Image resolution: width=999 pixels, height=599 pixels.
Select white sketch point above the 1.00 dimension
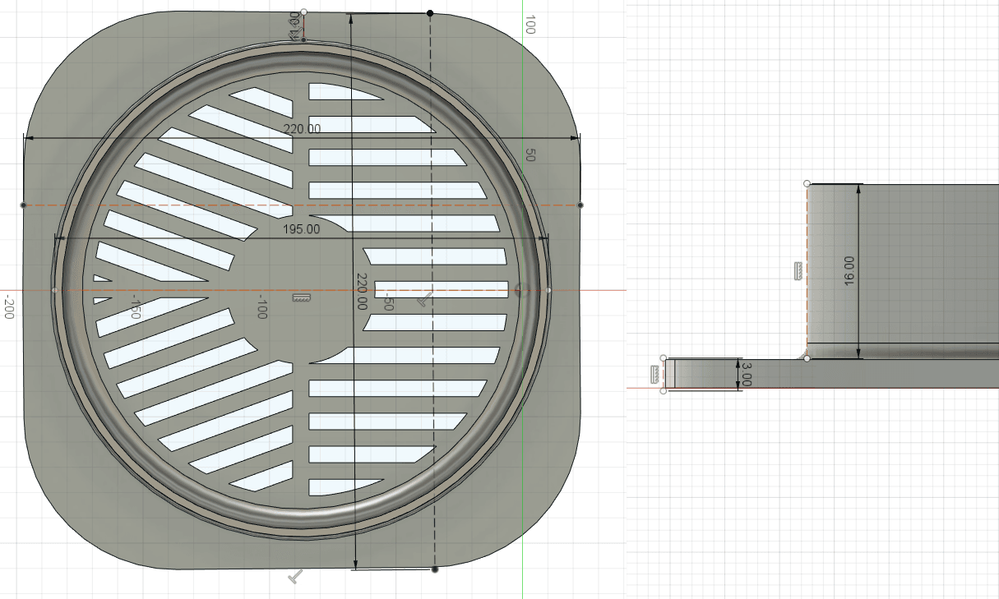click(304, 12)
